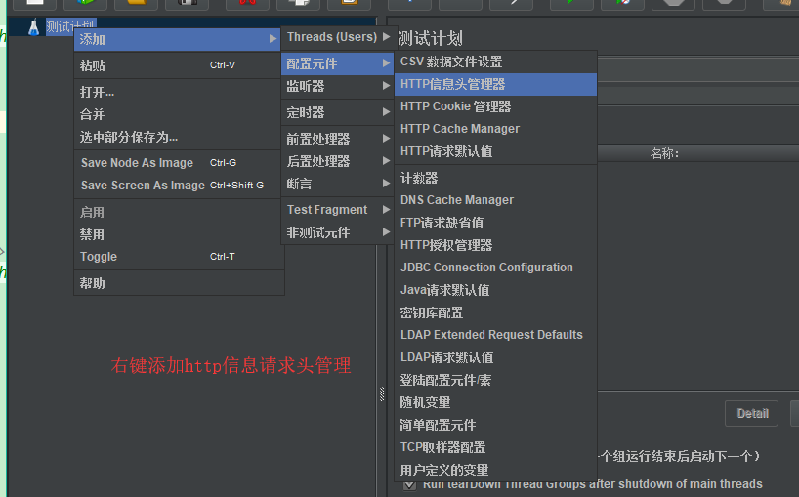Expand the 监听器 submenu

337,86
